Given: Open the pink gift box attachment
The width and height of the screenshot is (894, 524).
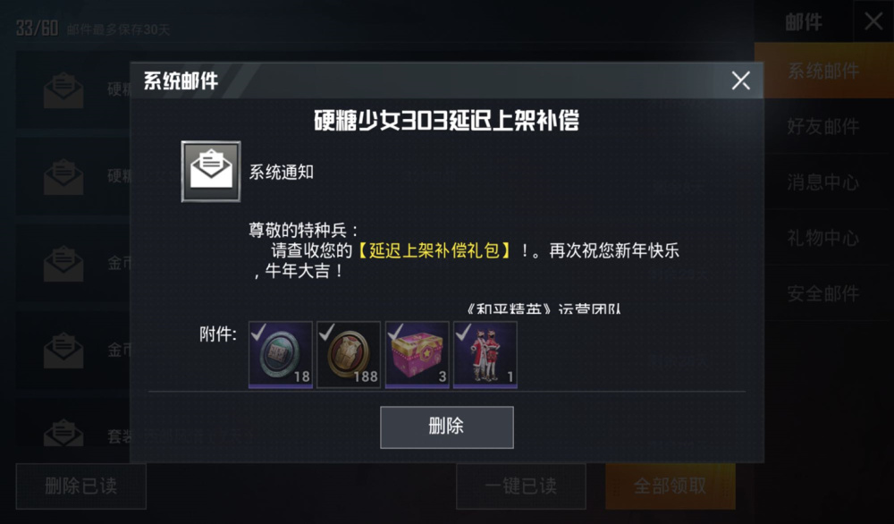Looking at the screenshot, I should [417, 355].
